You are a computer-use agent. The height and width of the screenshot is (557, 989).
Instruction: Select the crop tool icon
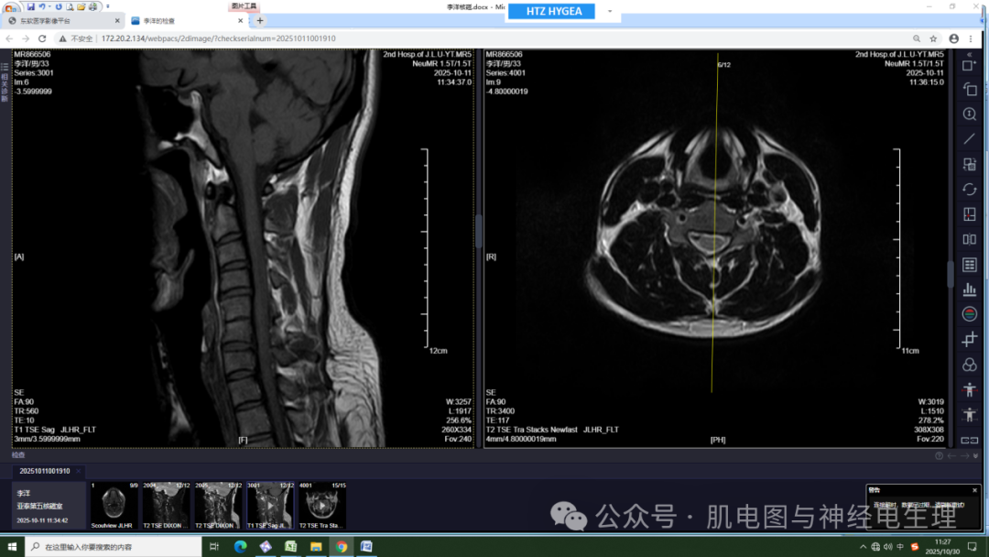click(x=969, y=340)
